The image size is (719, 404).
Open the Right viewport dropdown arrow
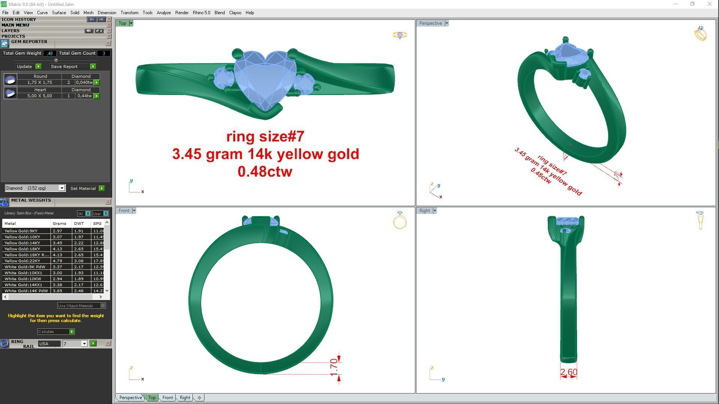point(435,211)
